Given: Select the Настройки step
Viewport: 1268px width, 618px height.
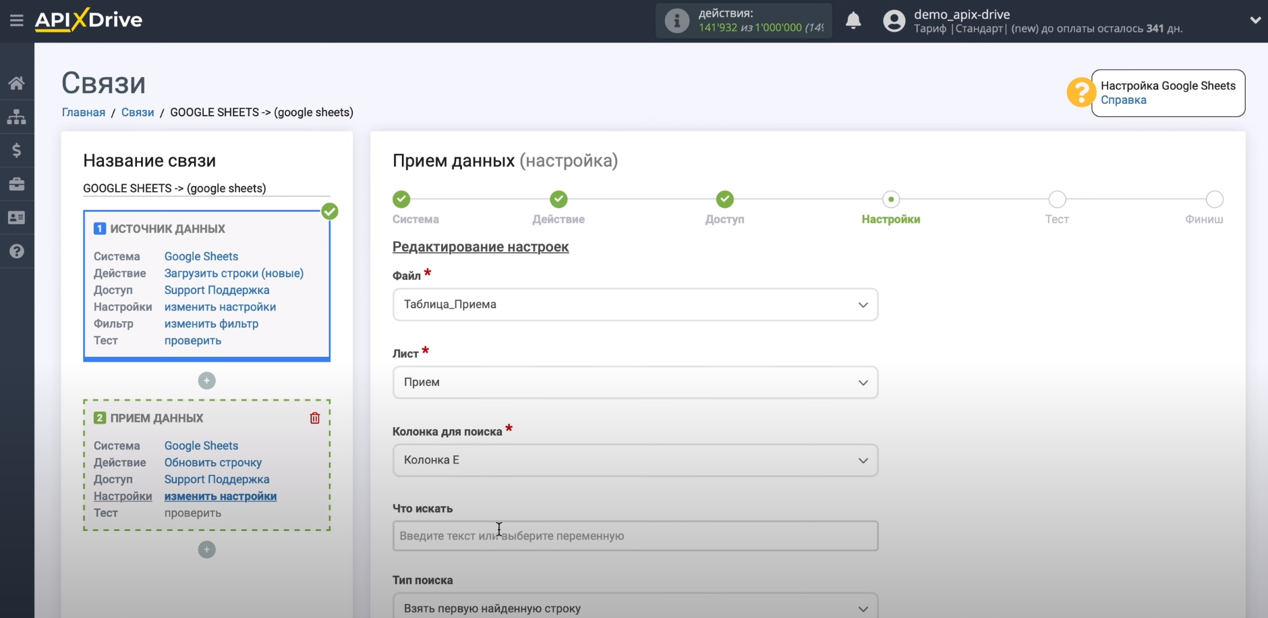Looking at the screenshot, I should click(891, 200).
